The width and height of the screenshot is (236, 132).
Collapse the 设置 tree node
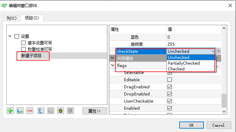10,36
